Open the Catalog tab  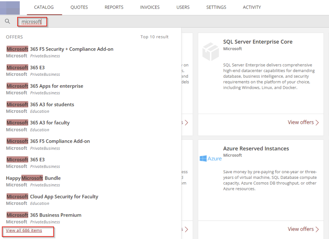44,7
